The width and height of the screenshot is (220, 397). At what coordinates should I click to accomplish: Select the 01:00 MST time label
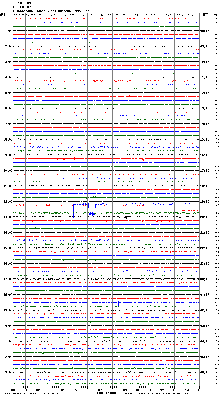pos(8,31)
